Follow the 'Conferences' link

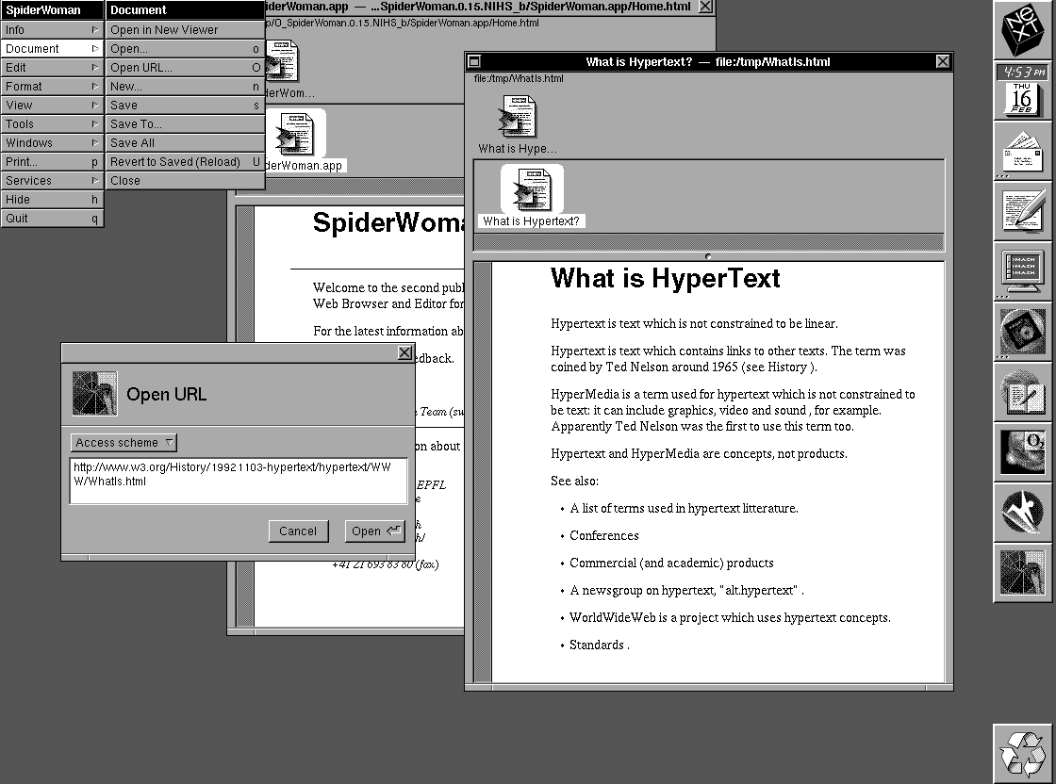click(x=603, y=535)
